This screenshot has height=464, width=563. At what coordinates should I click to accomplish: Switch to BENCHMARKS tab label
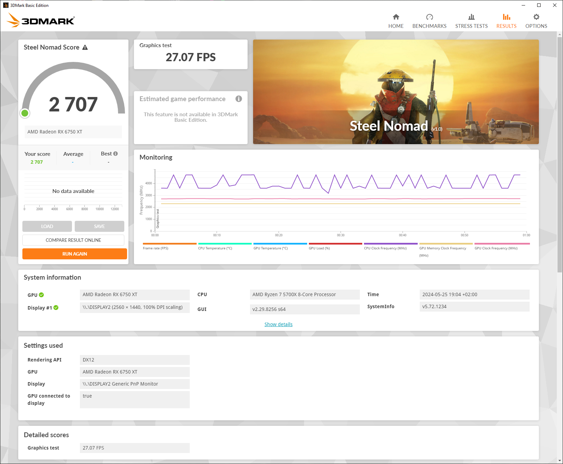click(429, 26)
